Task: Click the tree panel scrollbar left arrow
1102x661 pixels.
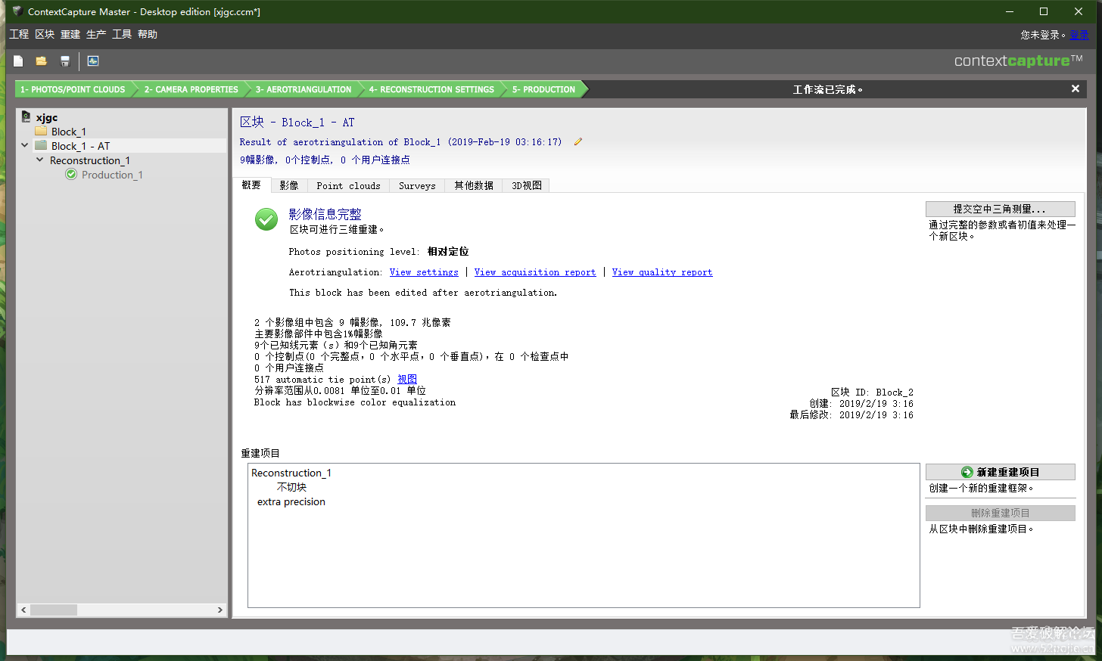Action: click(23, 610)
